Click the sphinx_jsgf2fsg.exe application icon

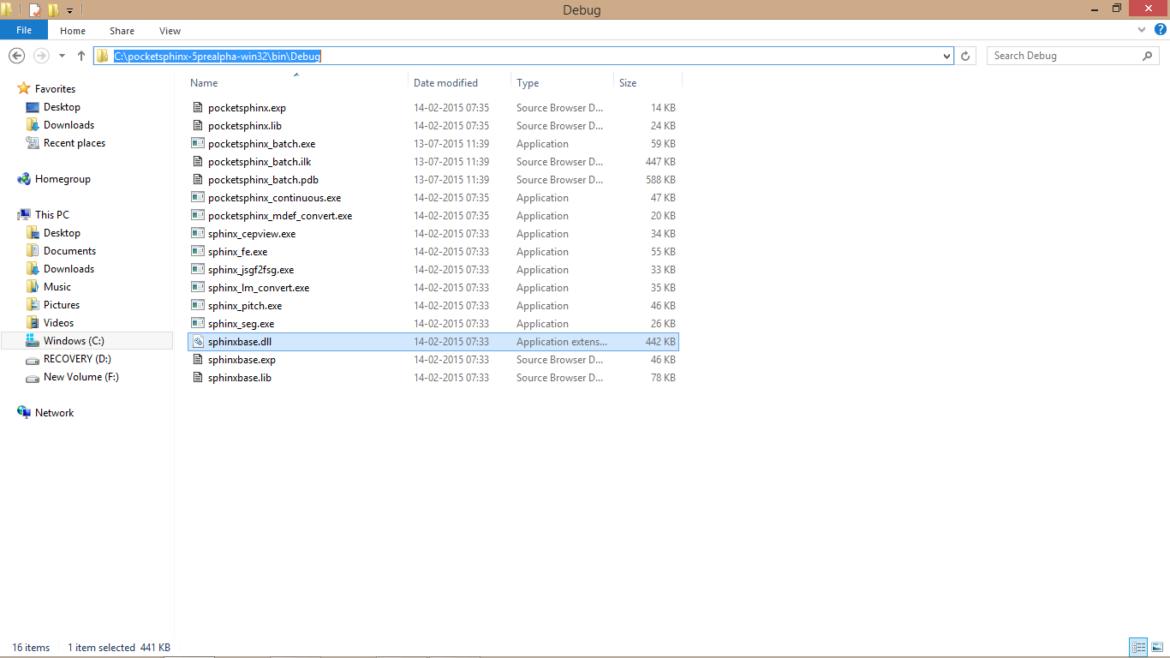point(198,270)
